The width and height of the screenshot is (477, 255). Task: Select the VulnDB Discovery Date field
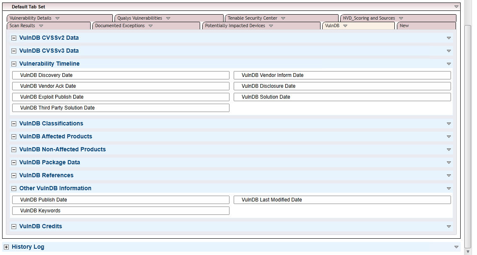(121, 75)
